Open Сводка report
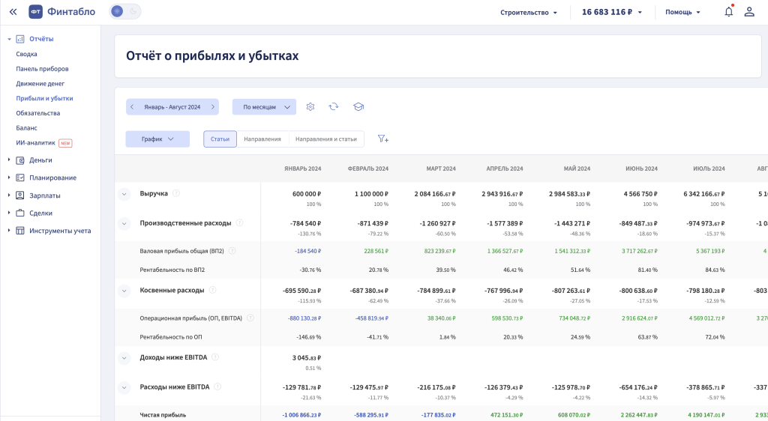Viewport: 768px width, 421px height. coord(26,54)
